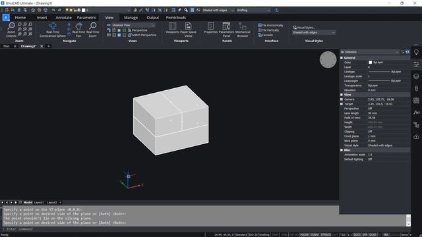Click the Perspective button in Views
This screenshot has height=237, width=422.
(138, 30)
